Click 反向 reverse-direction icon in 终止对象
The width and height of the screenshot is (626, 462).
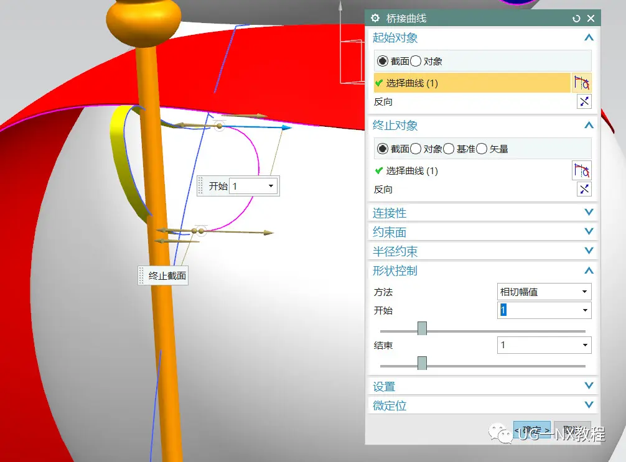click(584, 189)
